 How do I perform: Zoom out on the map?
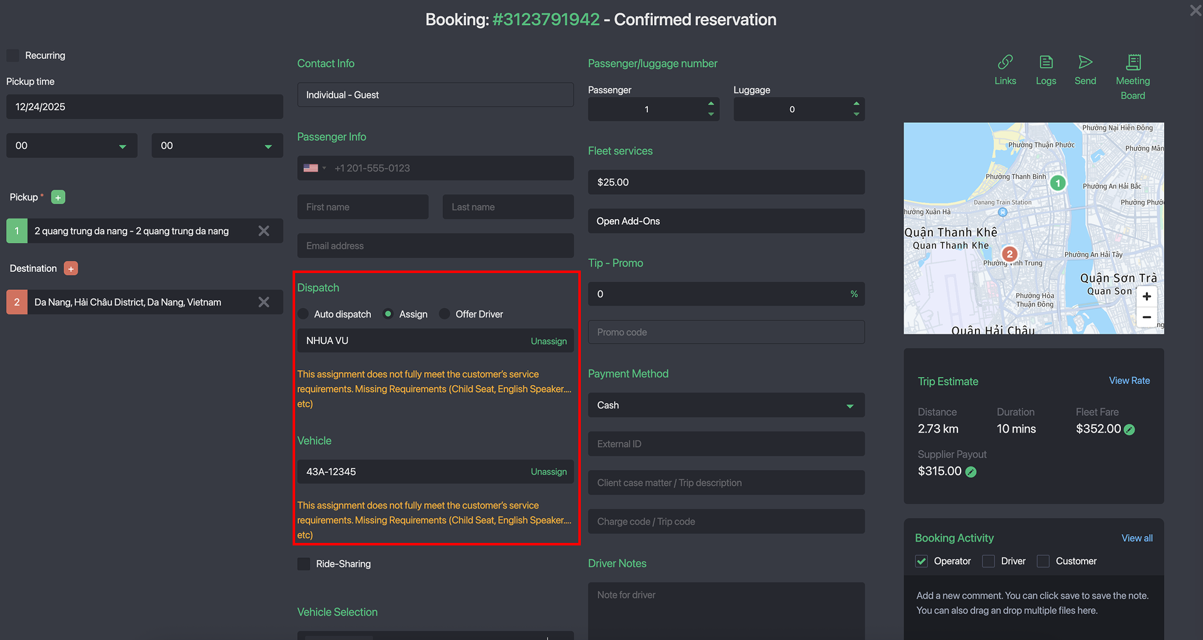[1147, 317]
